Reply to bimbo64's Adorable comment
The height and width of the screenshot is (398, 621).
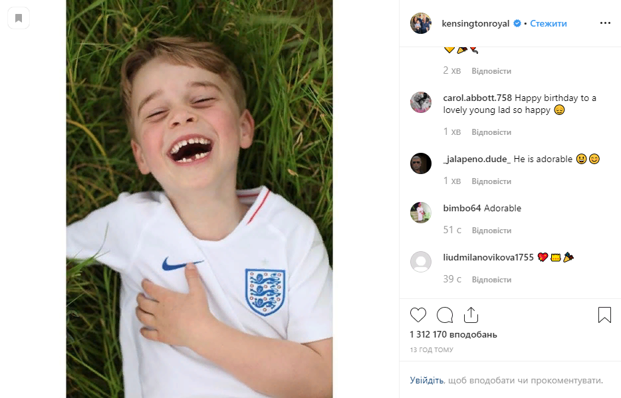click(491, 231)
